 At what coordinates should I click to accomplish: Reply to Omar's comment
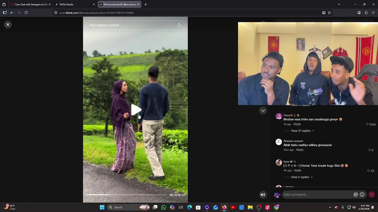point(297,124)
